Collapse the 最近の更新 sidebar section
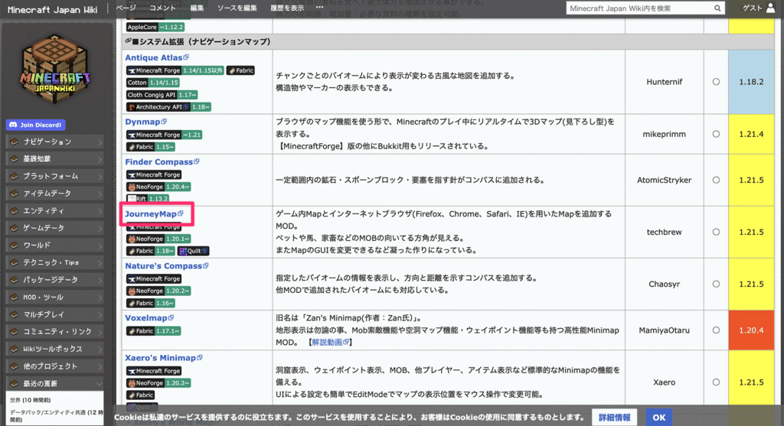784x426 pixels. 55,383
